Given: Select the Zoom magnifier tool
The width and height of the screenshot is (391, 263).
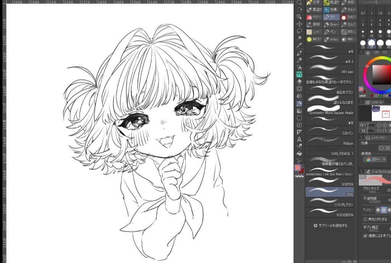Looking at the screenshot, I should click(299, 3).
